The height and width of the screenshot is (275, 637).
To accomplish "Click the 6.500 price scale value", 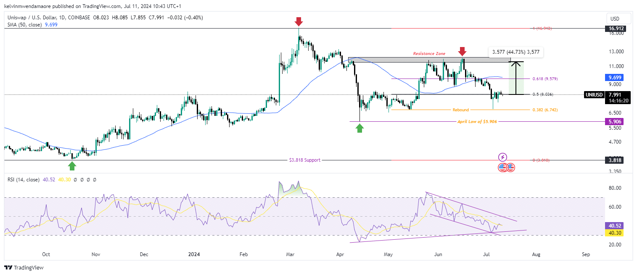I will click(x=615, y=113).
